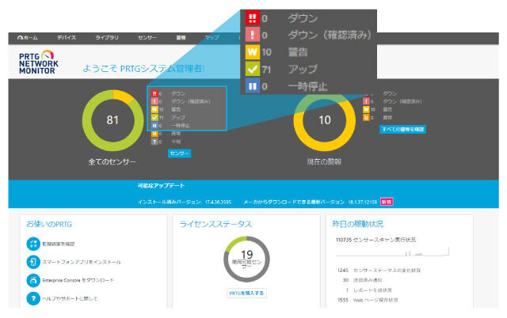Screen dimensions: 507x318
Task: Click the smartphone app install icon
Action: coord(32,261)
